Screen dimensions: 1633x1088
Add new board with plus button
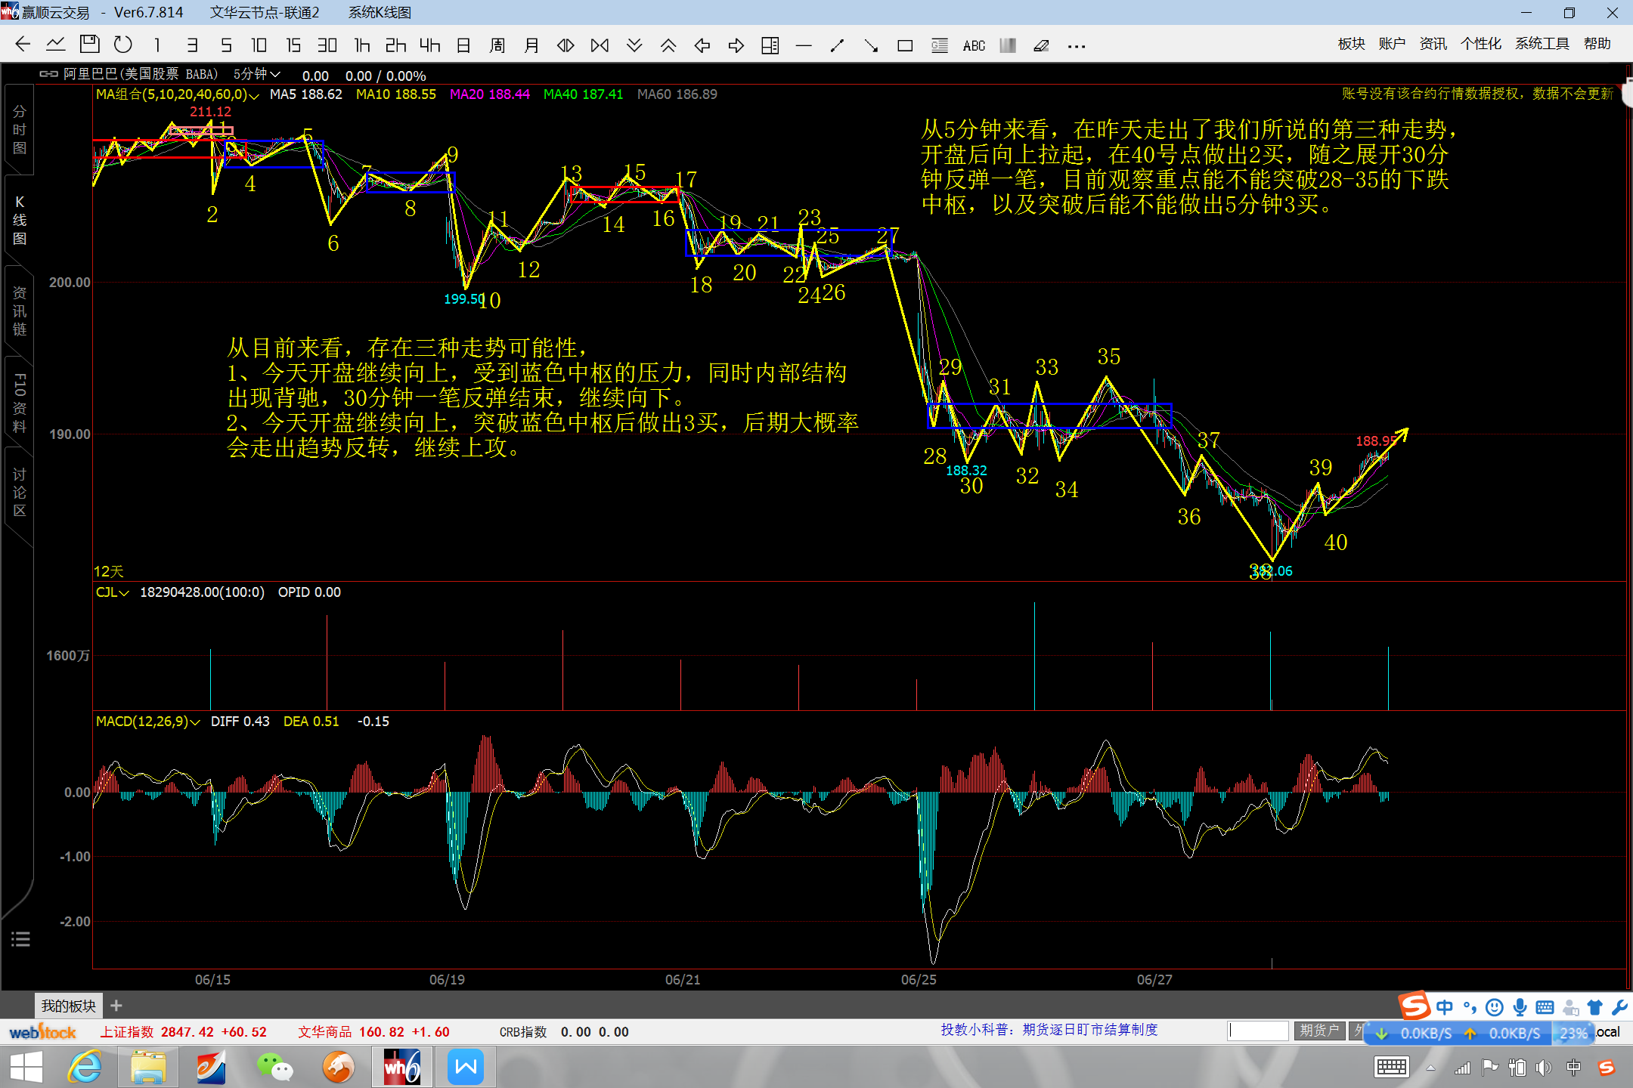[116, 1006]
